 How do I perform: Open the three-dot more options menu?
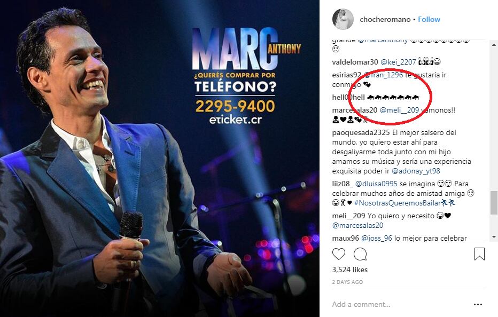click(478, 304)
